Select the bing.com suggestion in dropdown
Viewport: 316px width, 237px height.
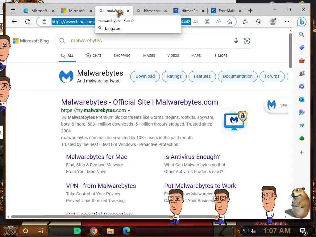point(138,28)
